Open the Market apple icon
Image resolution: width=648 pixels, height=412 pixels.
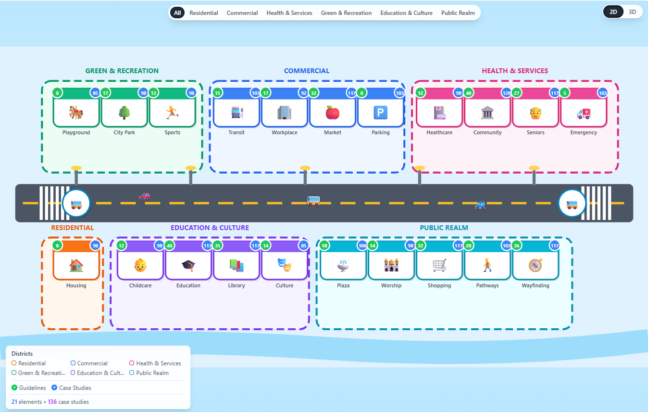[333, 113]
